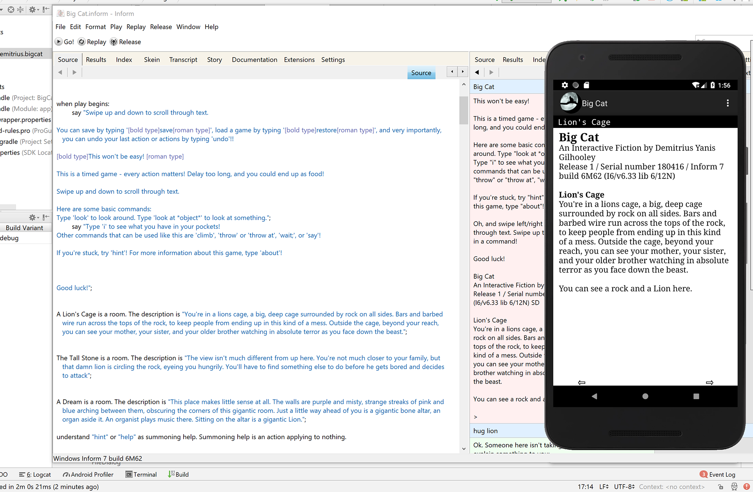
Task: Click next section arrow beside Source button
Action: (x=463, y=72)
